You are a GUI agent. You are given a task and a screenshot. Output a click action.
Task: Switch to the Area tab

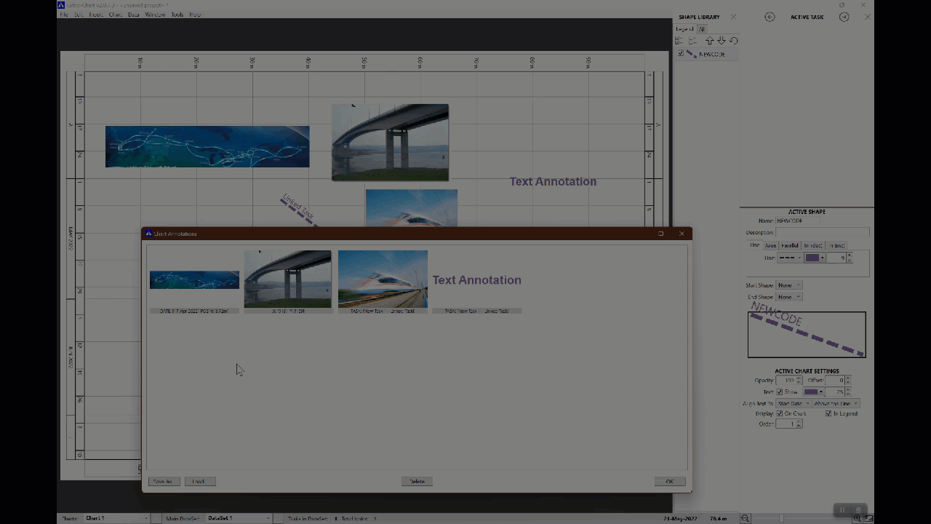point(770,245)
